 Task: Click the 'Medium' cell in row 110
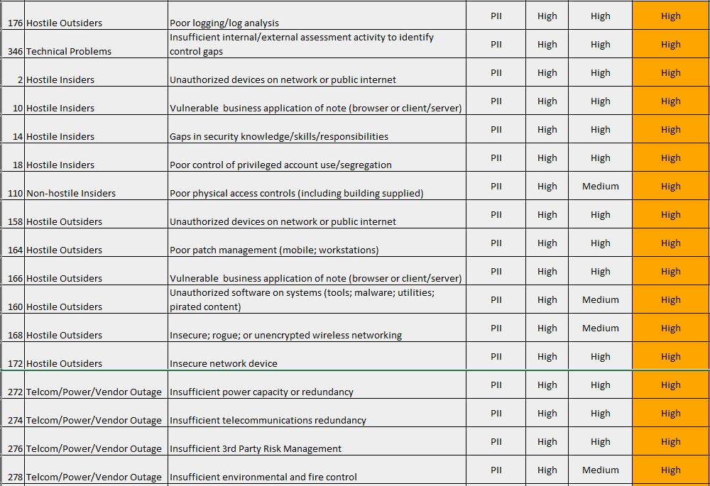(x=601, y=186)
